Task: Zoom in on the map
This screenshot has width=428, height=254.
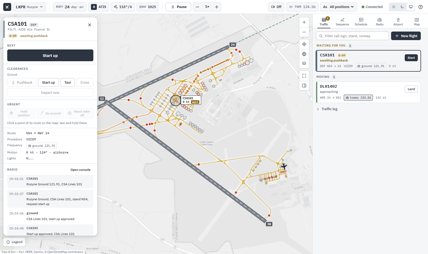Action: pos(304,22)
